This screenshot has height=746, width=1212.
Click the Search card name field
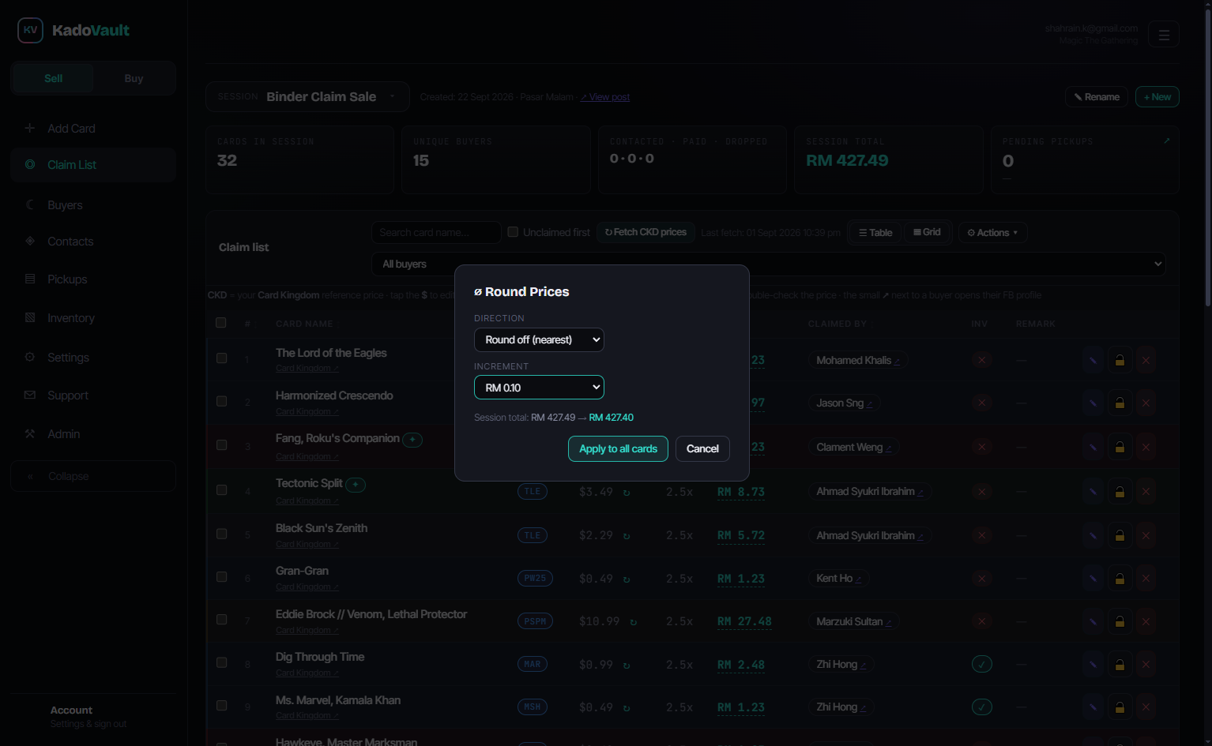point(436,232)
